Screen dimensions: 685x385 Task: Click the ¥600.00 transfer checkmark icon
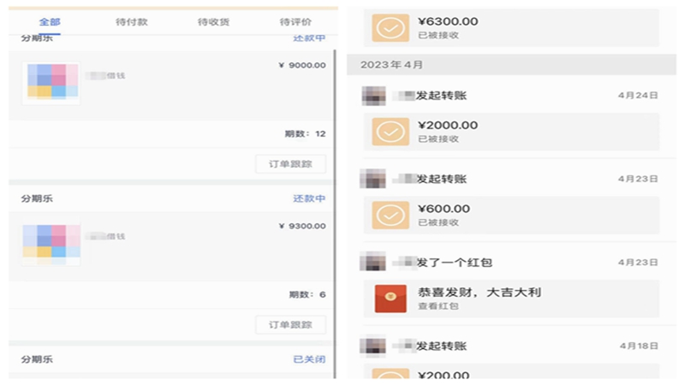pyautogui.click(x=390, y=215)
